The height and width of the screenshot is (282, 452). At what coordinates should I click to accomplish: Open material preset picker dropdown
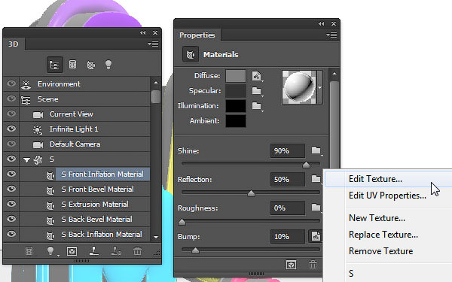[320, 87]
